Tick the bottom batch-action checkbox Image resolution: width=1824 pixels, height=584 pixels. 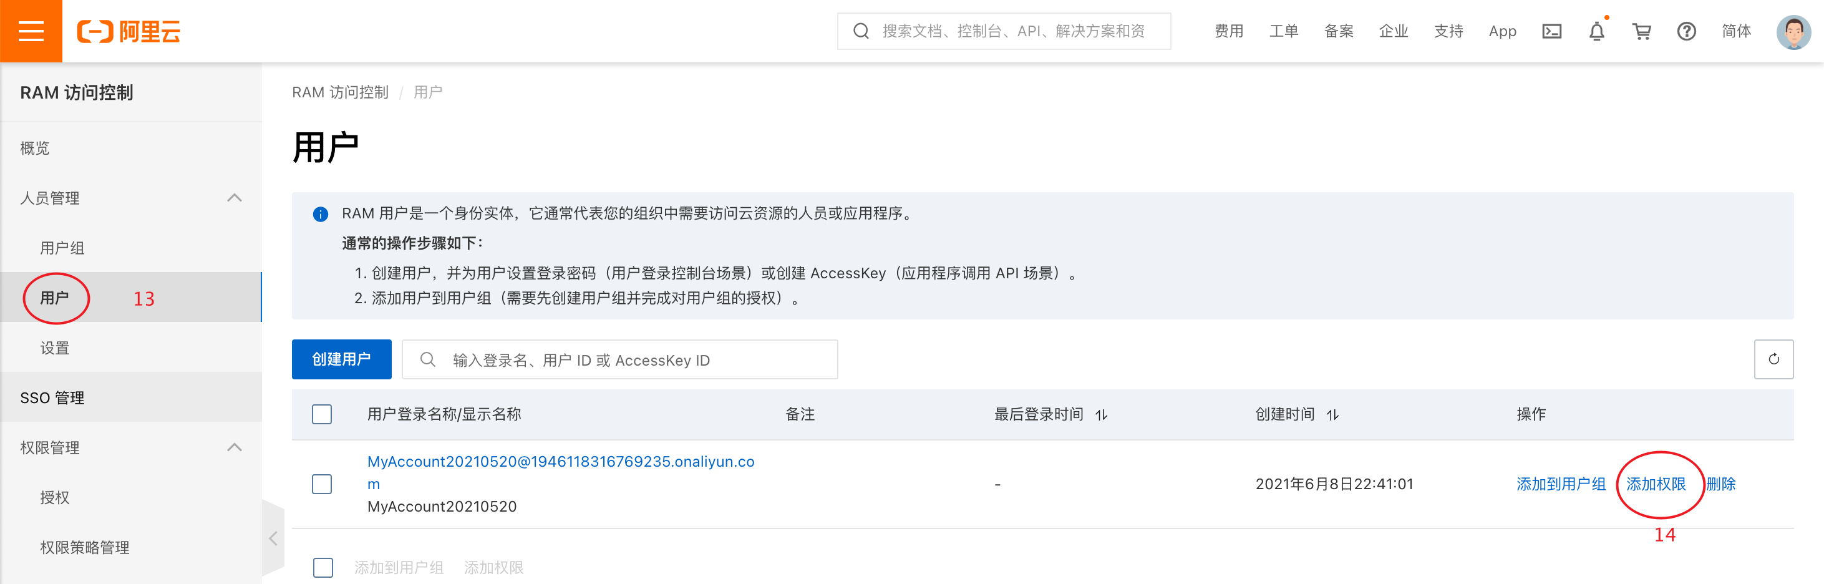(323, 567)
